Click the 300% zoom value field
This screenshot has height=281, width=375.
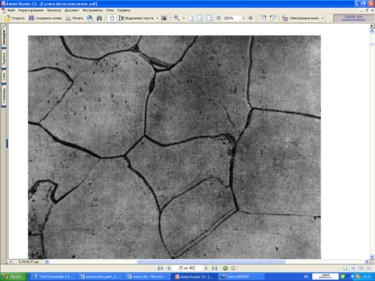(232, 18)
